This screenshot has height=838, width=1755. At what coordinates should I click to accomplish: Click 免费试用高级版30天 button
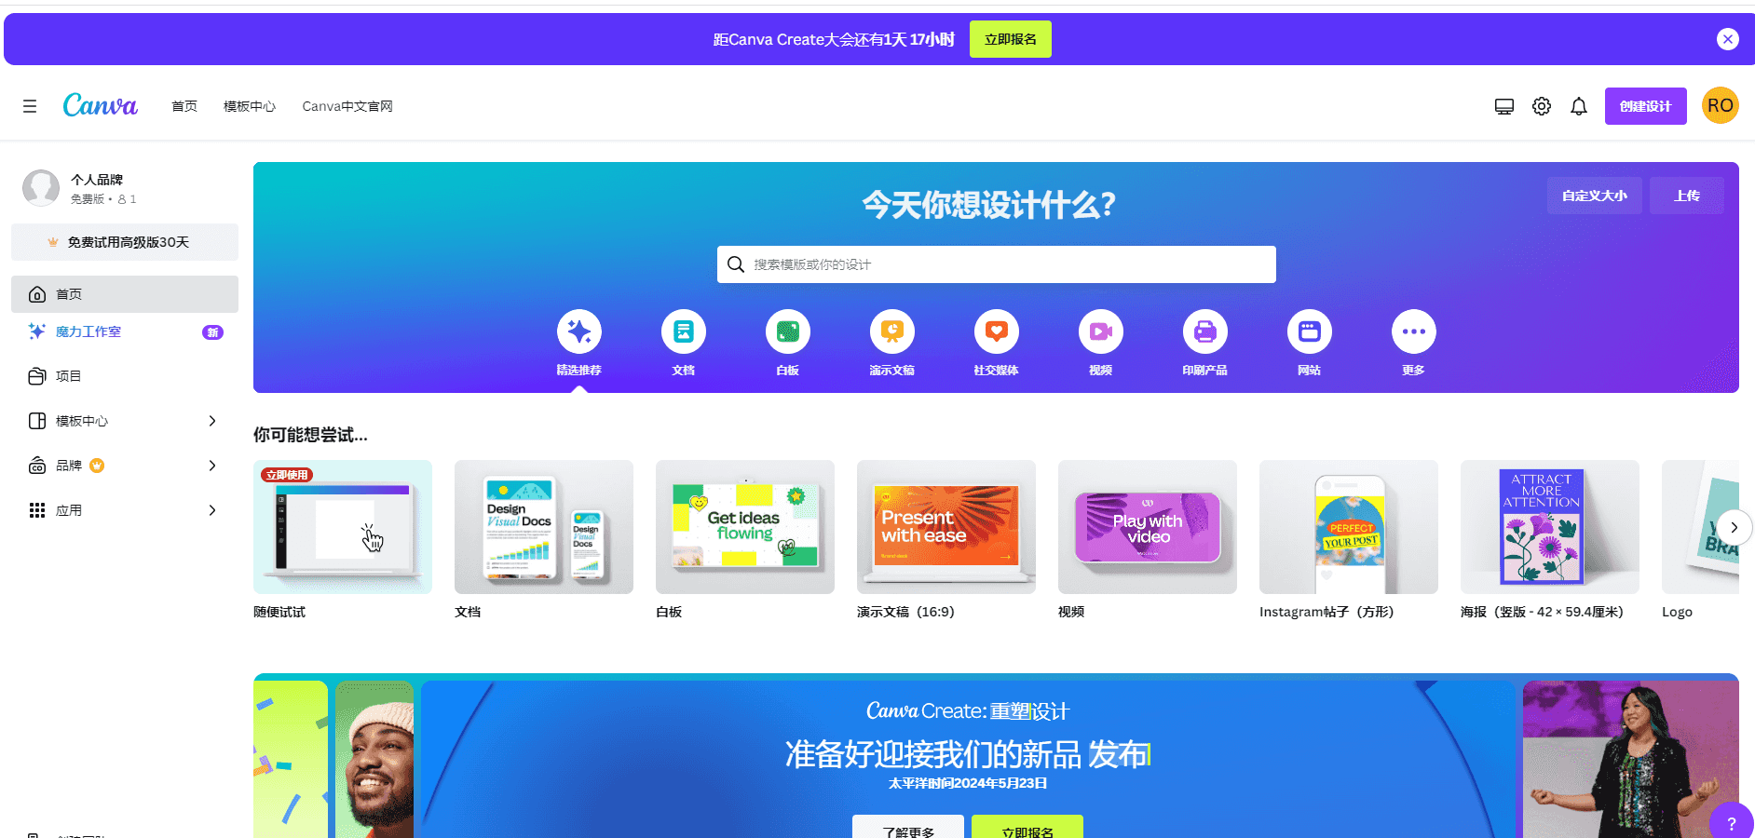tap(125, 242)
